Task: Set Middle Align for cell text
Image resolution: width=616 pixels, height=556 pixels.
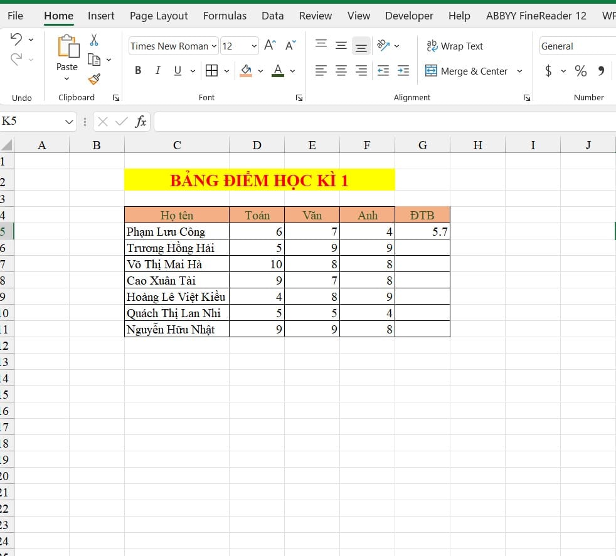Action: [x=341, y=46]
